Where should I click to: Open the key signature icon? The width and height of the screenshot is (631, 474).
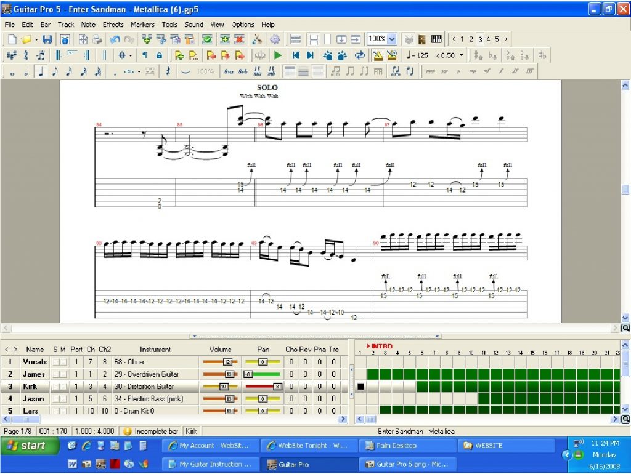click(12, 55)
